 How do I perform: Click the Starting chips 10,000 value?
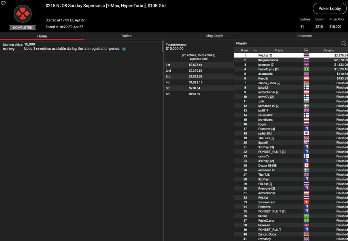point(29,45)
